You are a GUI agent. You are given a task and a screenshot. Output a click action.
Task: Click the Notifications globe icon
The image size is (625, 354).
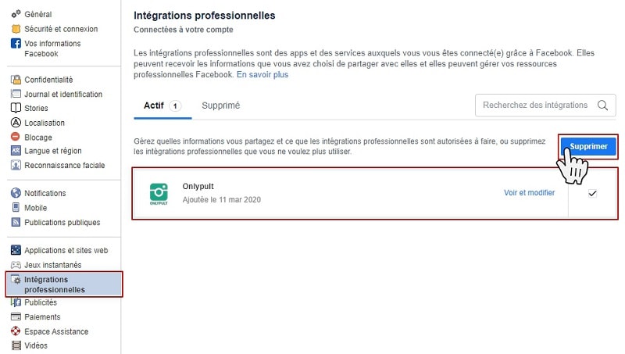[x=16, y=193]
